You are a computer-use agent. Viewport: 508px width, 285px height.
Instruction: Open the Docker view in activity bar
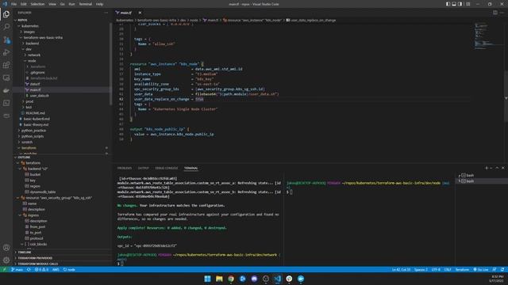[6, 90]
